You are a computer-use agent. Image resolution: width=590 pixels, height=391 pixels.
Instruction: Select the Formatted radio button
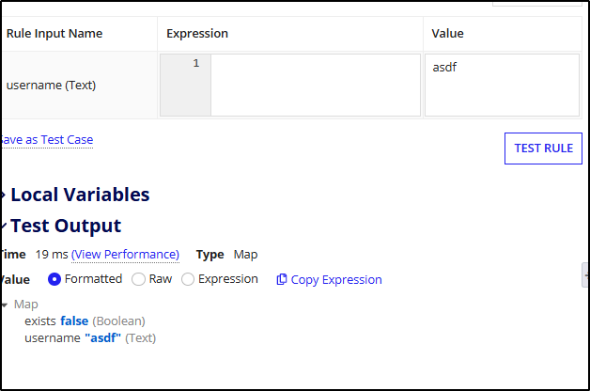[x=54, y=279]
